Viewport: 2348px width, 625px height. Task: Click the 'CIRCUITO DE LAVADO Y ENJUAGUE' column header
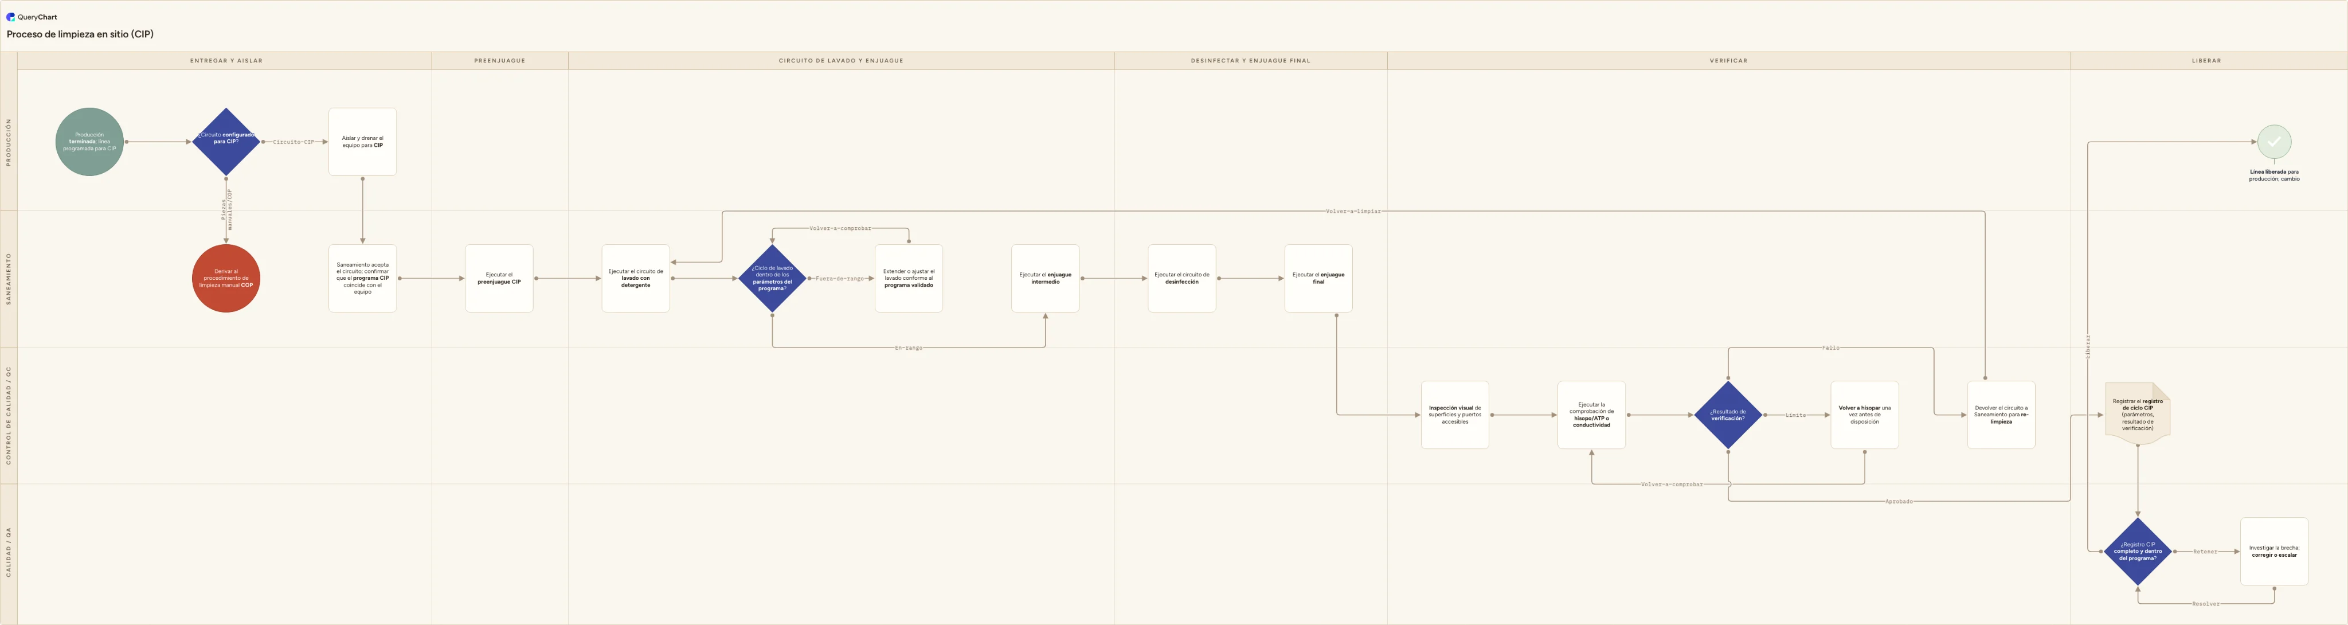click(842, 61)
